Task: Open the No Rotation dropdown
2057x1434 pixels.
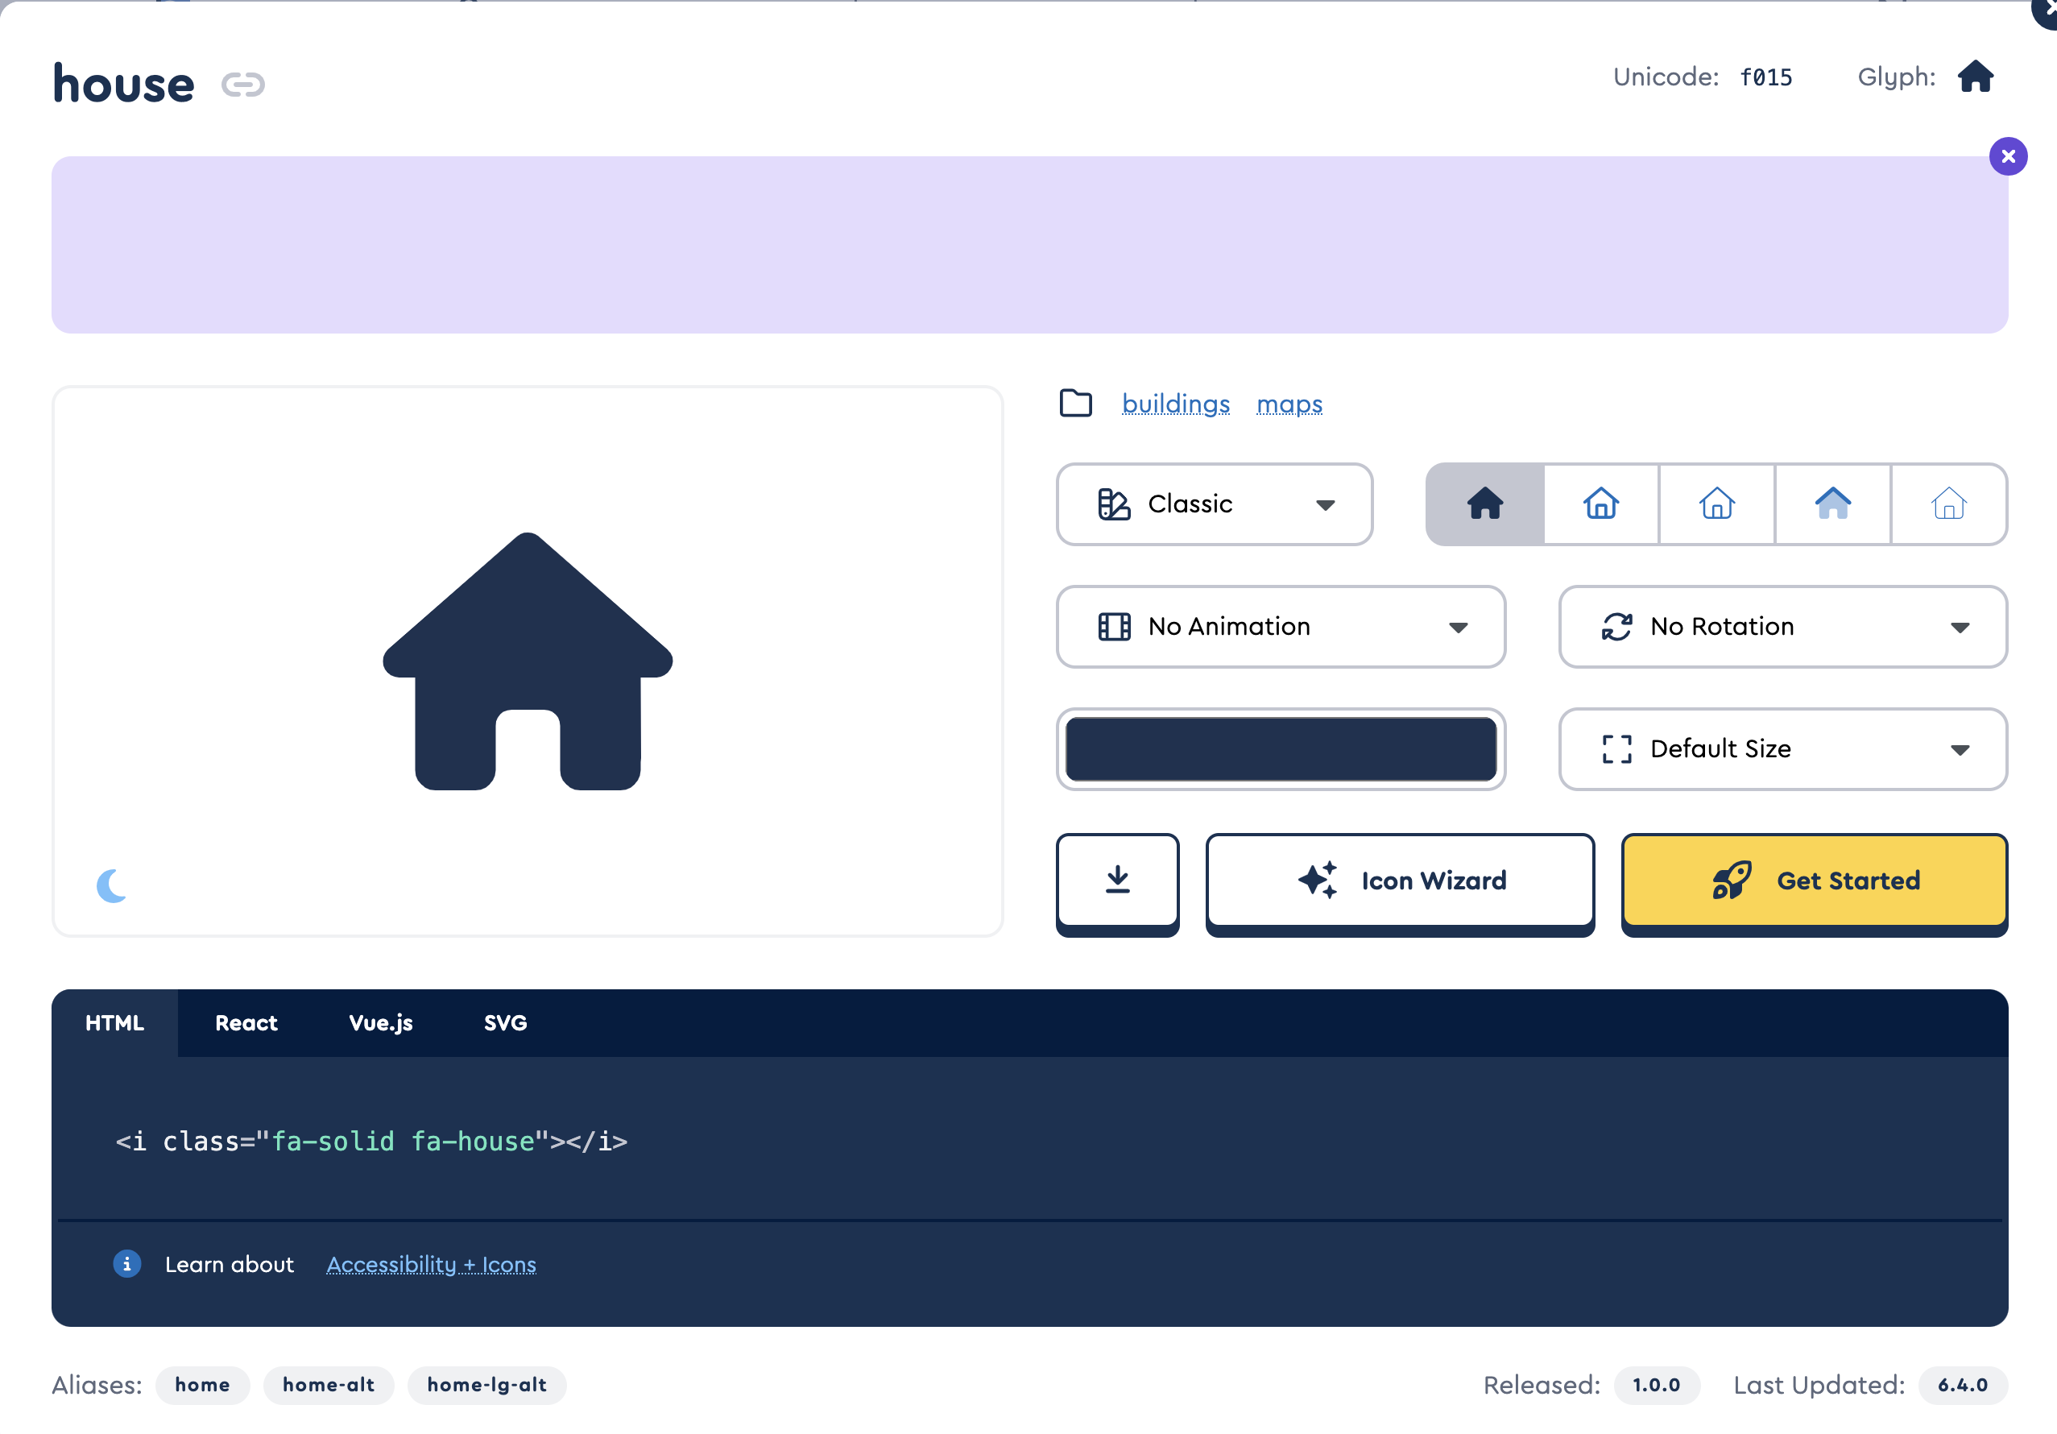Action: pos(1783,625)
